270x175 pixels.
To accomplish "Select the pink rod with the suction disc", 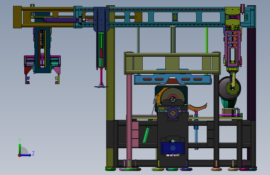I will pos(102,77).
